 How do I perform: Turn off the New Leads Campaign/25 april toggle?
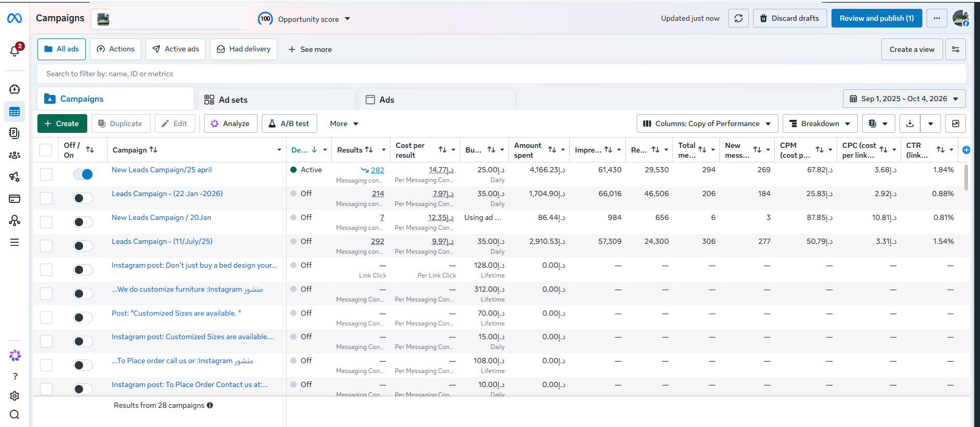(83, 174)
